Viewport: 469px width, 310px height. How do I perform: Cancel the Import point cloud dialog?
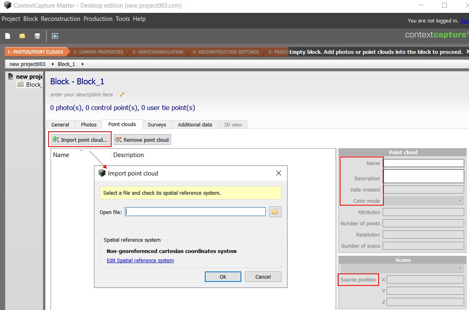[x=263, y=277]
